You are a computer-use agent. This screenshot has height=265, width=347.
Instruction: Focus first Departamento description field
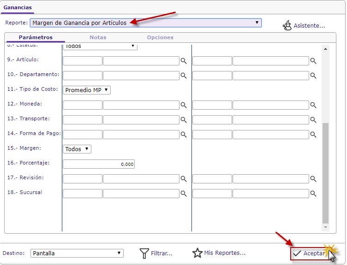[x=141, y=76]
